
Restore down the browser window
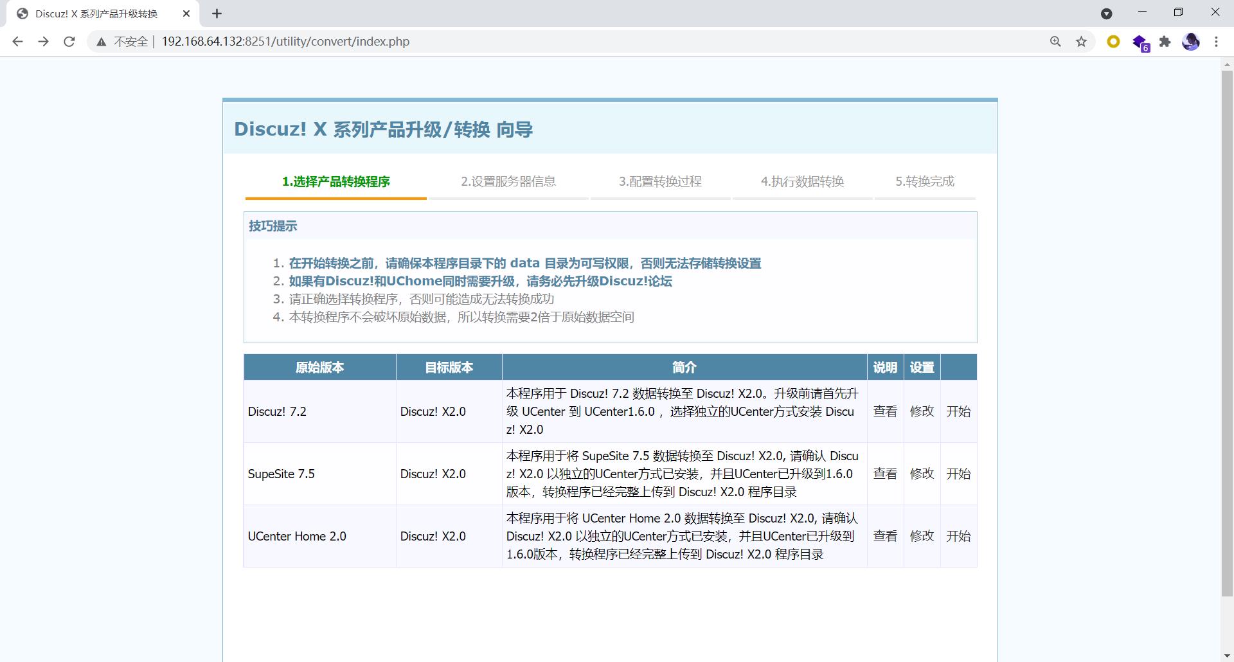(x=1178, y=12)
